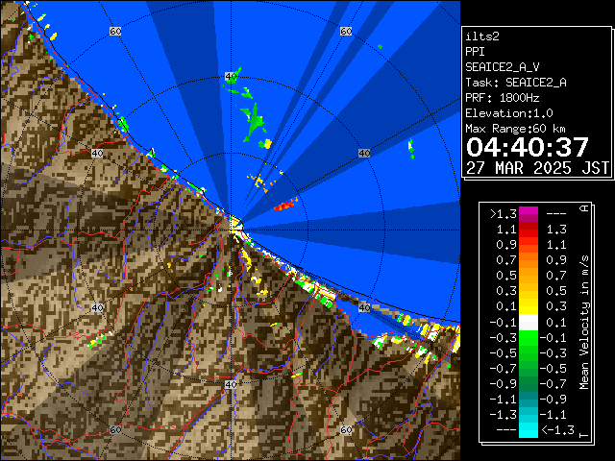Click the '60' range label in the northeast
This screenshot has width=615, height=461.
346,32
